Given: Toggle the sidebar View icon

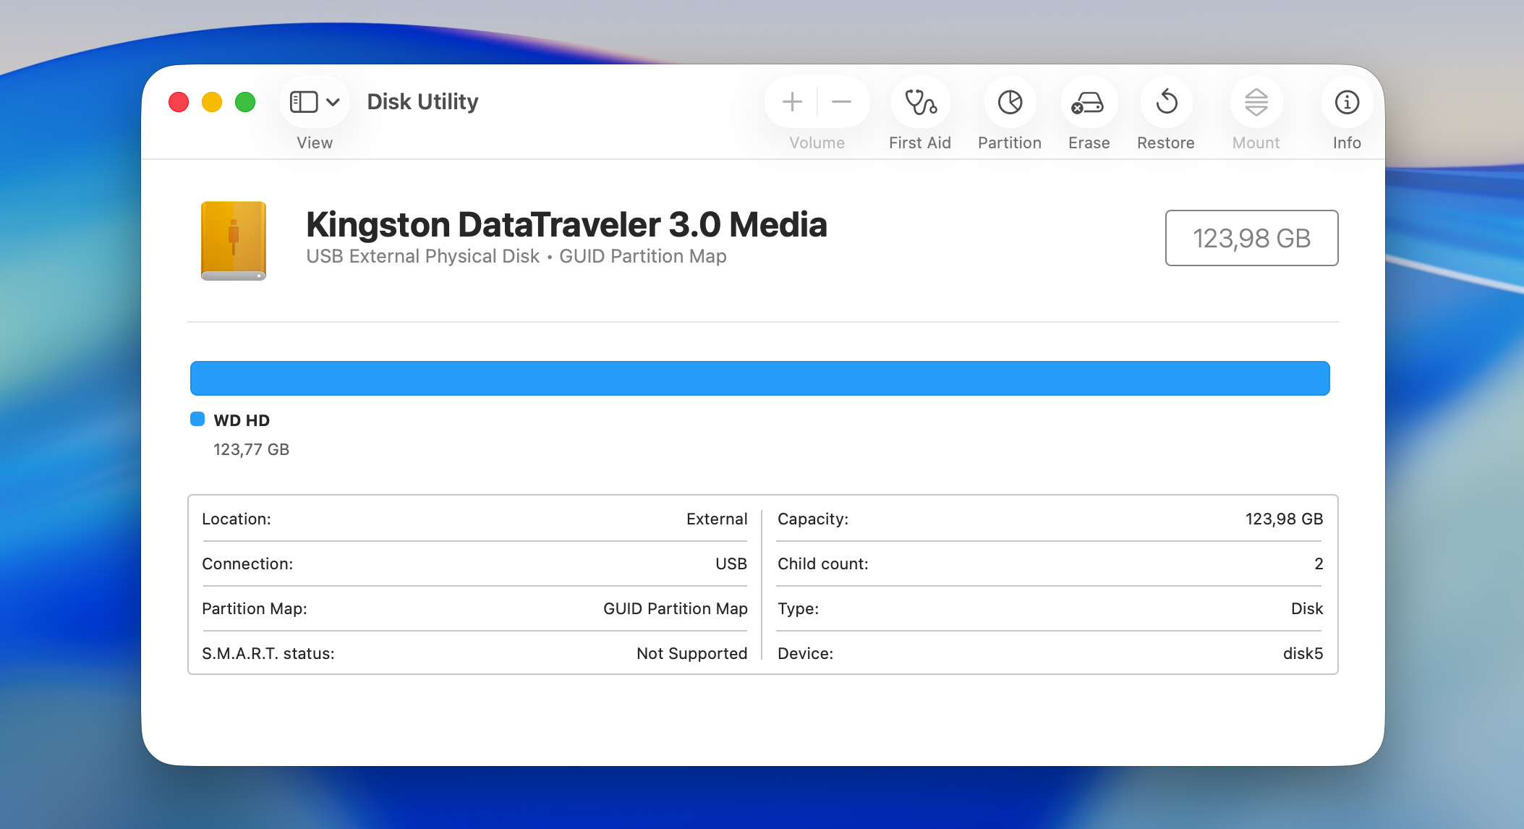Looking at the screenshot, I should point(304,102).
